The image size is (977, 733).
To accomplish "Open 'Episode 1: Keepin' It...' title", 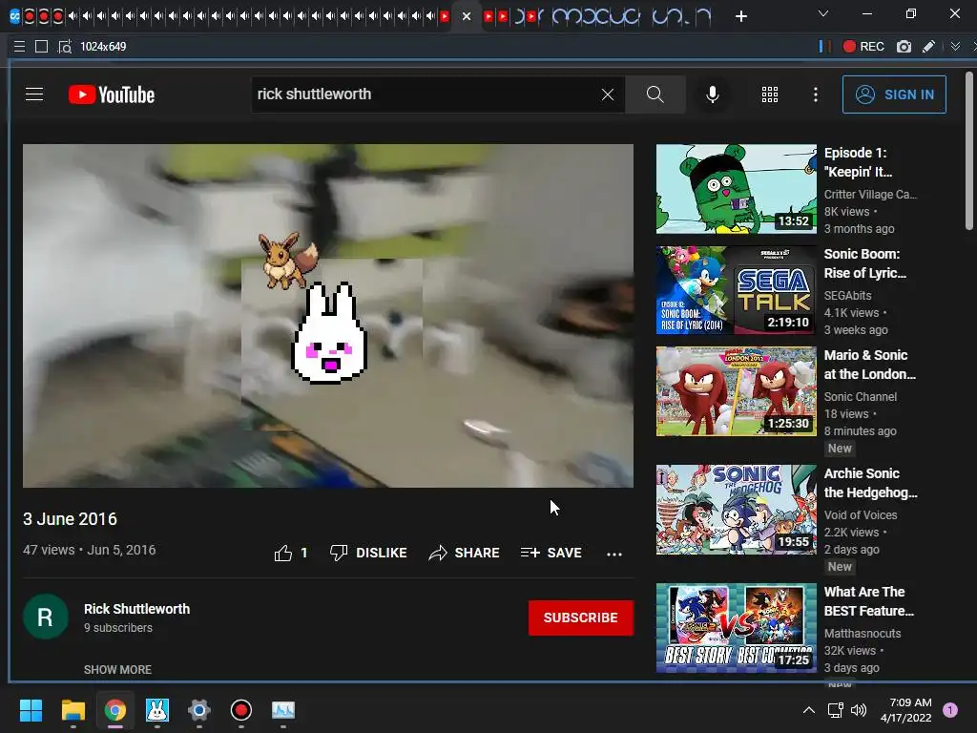I will point(858,162).
